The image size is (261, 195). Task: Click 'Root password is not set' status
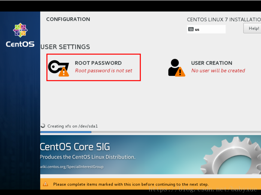tap(103, 71)
